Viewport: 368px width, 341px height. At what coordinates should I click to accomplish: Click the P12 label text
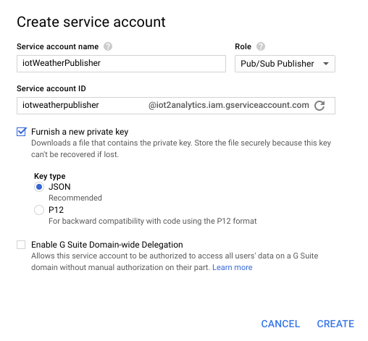(x=56, y=210)
